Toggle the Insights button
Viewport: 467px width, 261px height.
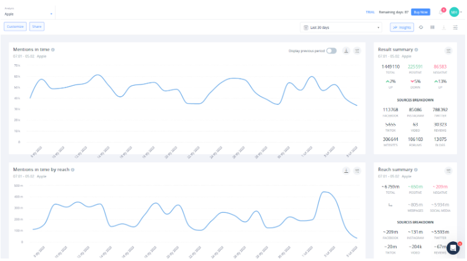pyautogui.click(x=402, y=27)
